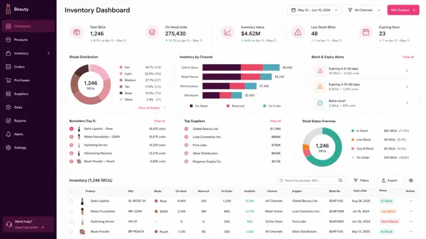This screenshot has height=239, width=426.
Task: Open actions menu for Hydrating Serum row
Action: coord(411,221)
